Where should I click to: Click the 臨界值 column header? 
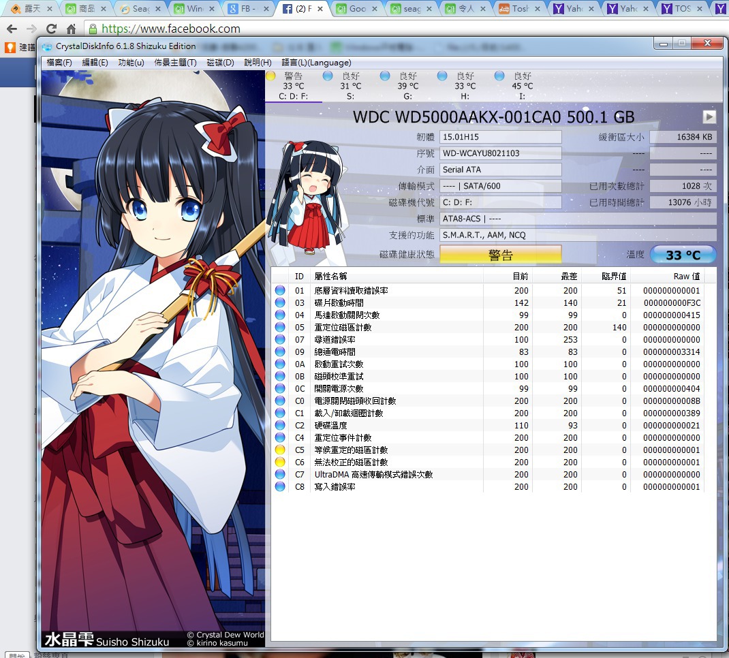click(x=606, y=277)
